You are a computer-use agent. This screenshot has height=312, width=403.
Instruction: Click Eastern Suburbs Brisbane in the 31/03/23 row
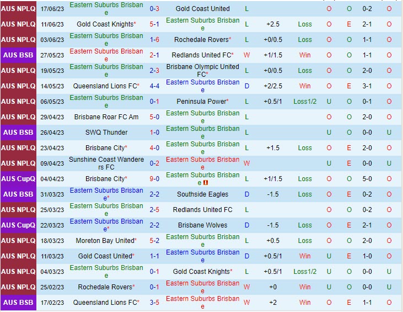tap(106, 194)
